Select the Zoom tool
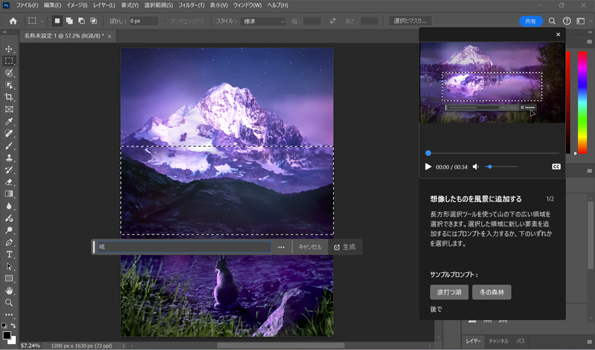The image size is (595, 350). tap(9, 302)
